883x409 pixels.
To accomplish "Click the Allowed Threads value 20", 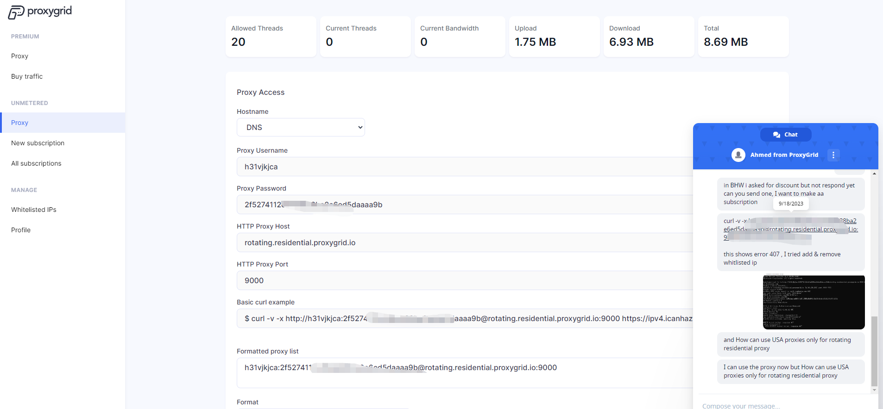I will click(x=238, y=42).
